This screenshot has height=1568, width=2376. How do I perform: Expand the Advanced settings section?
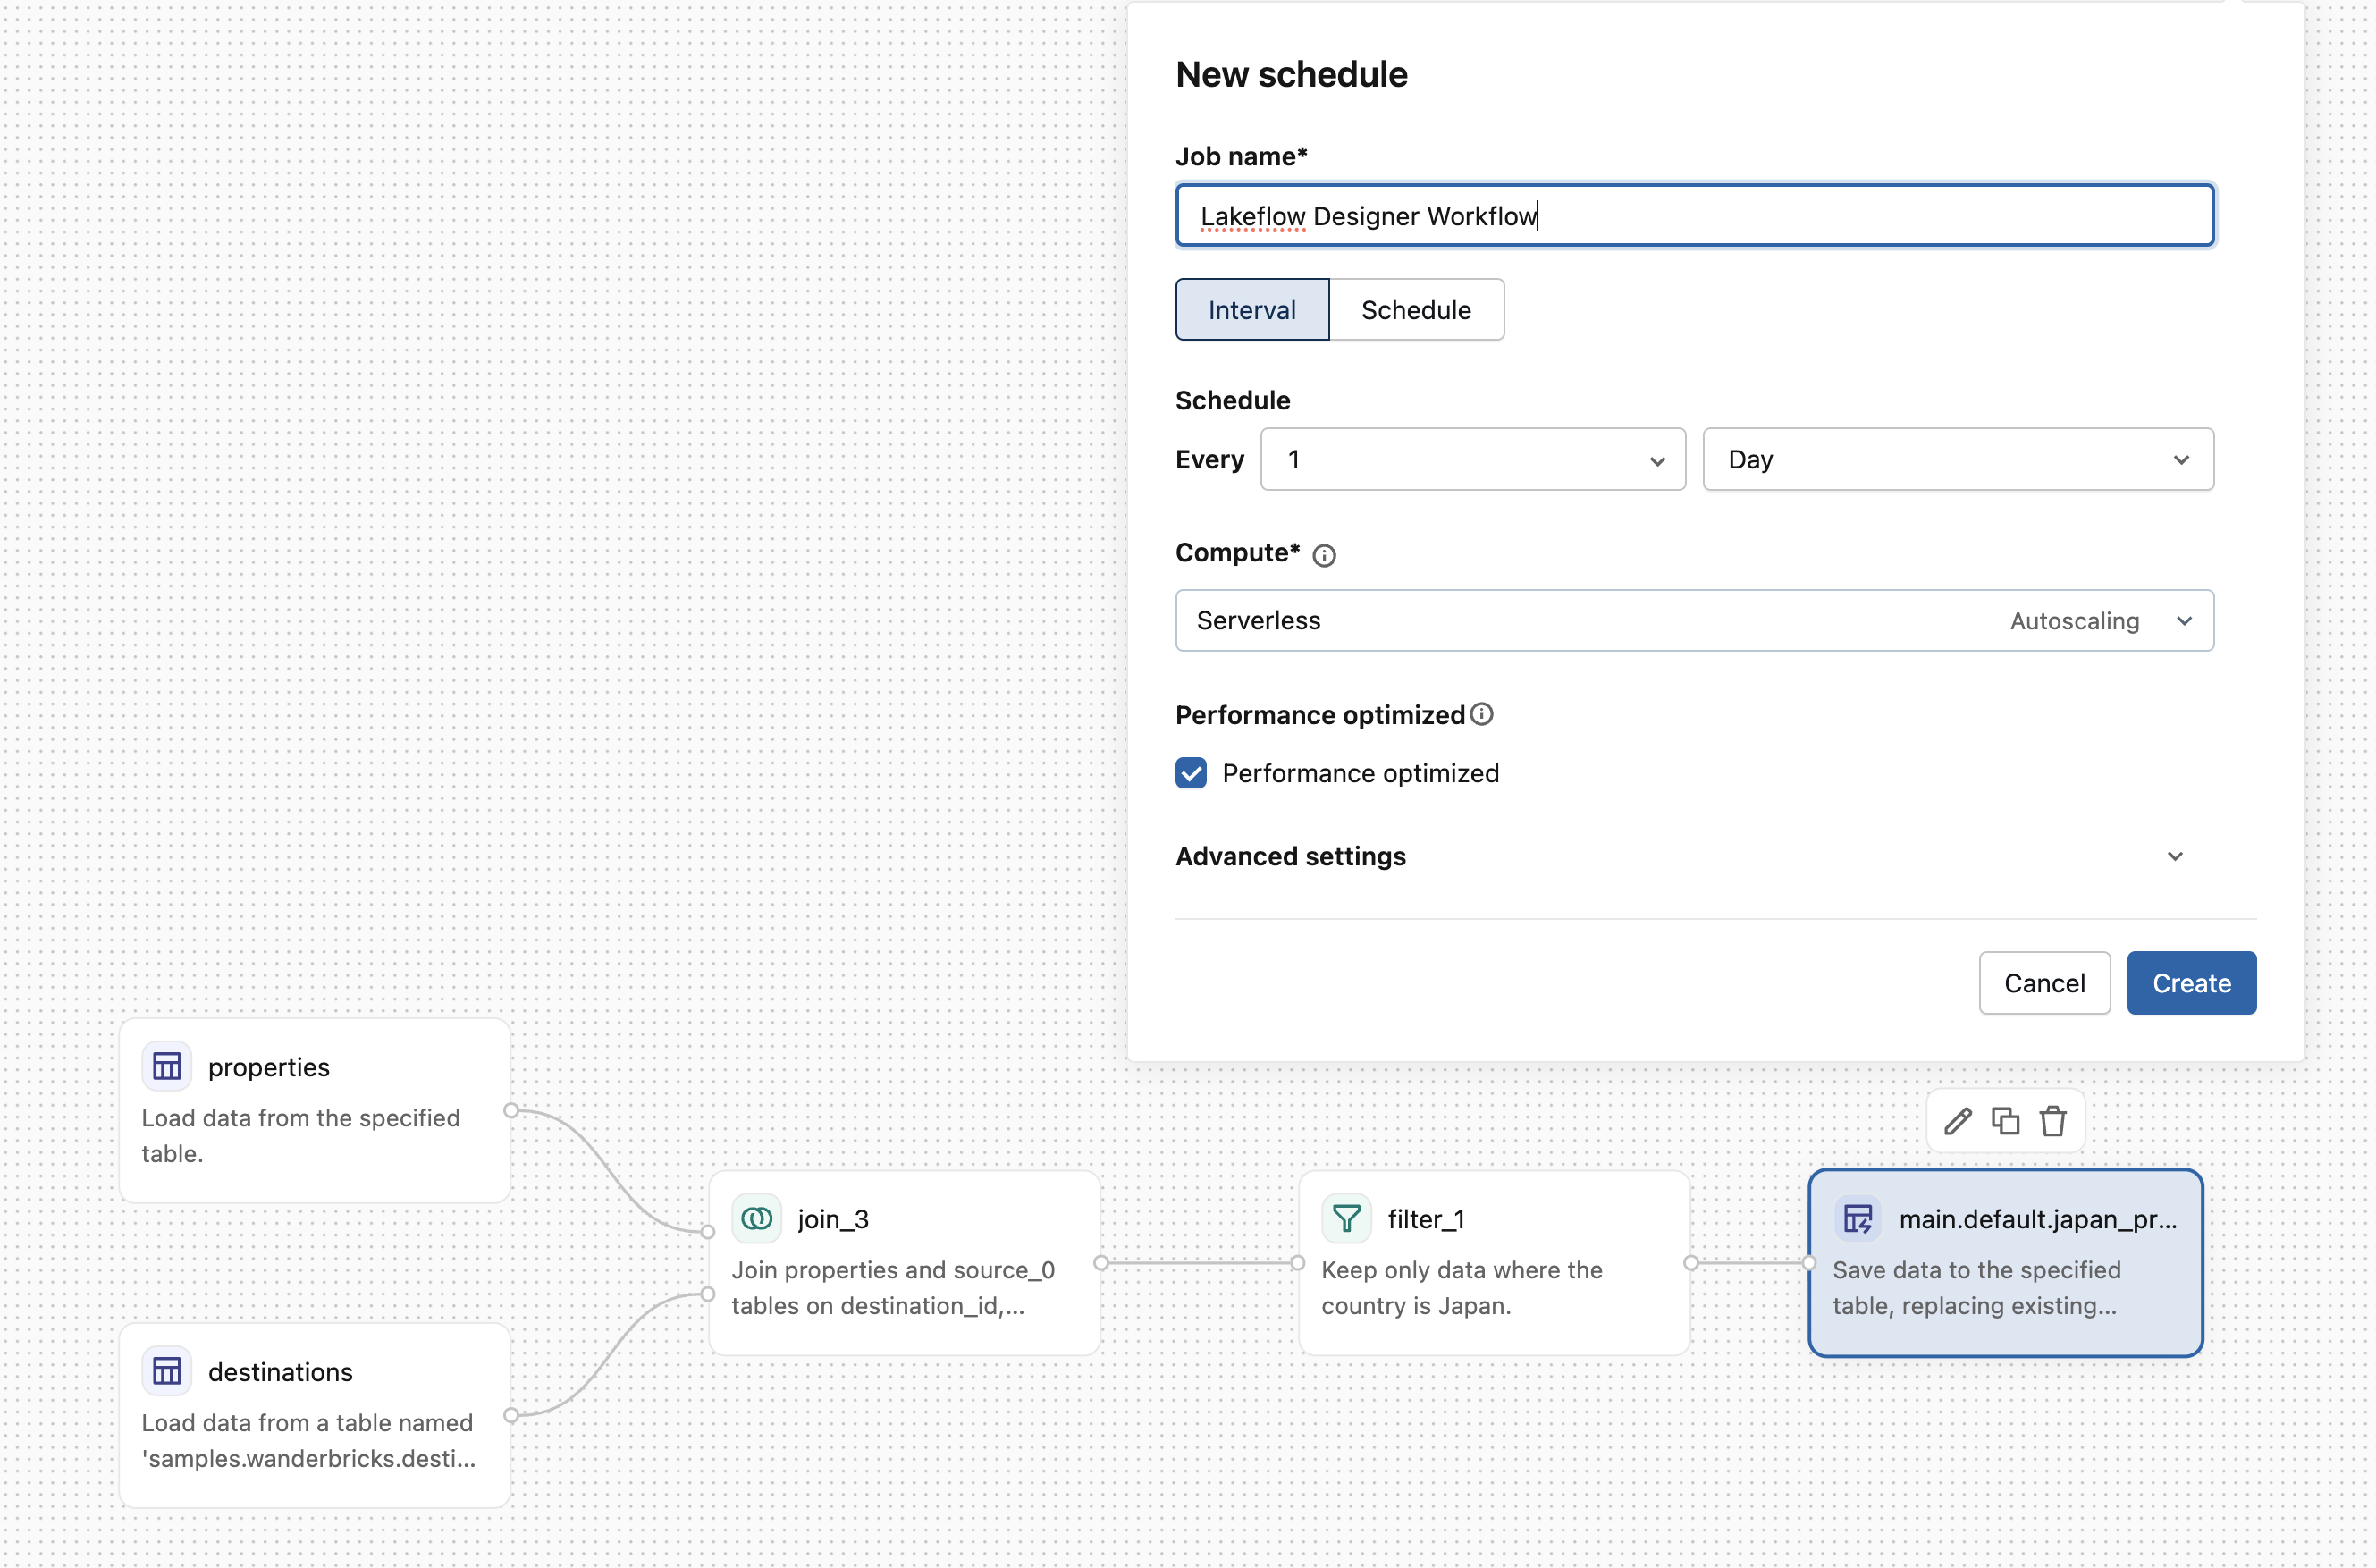(x=1680, y=856)
